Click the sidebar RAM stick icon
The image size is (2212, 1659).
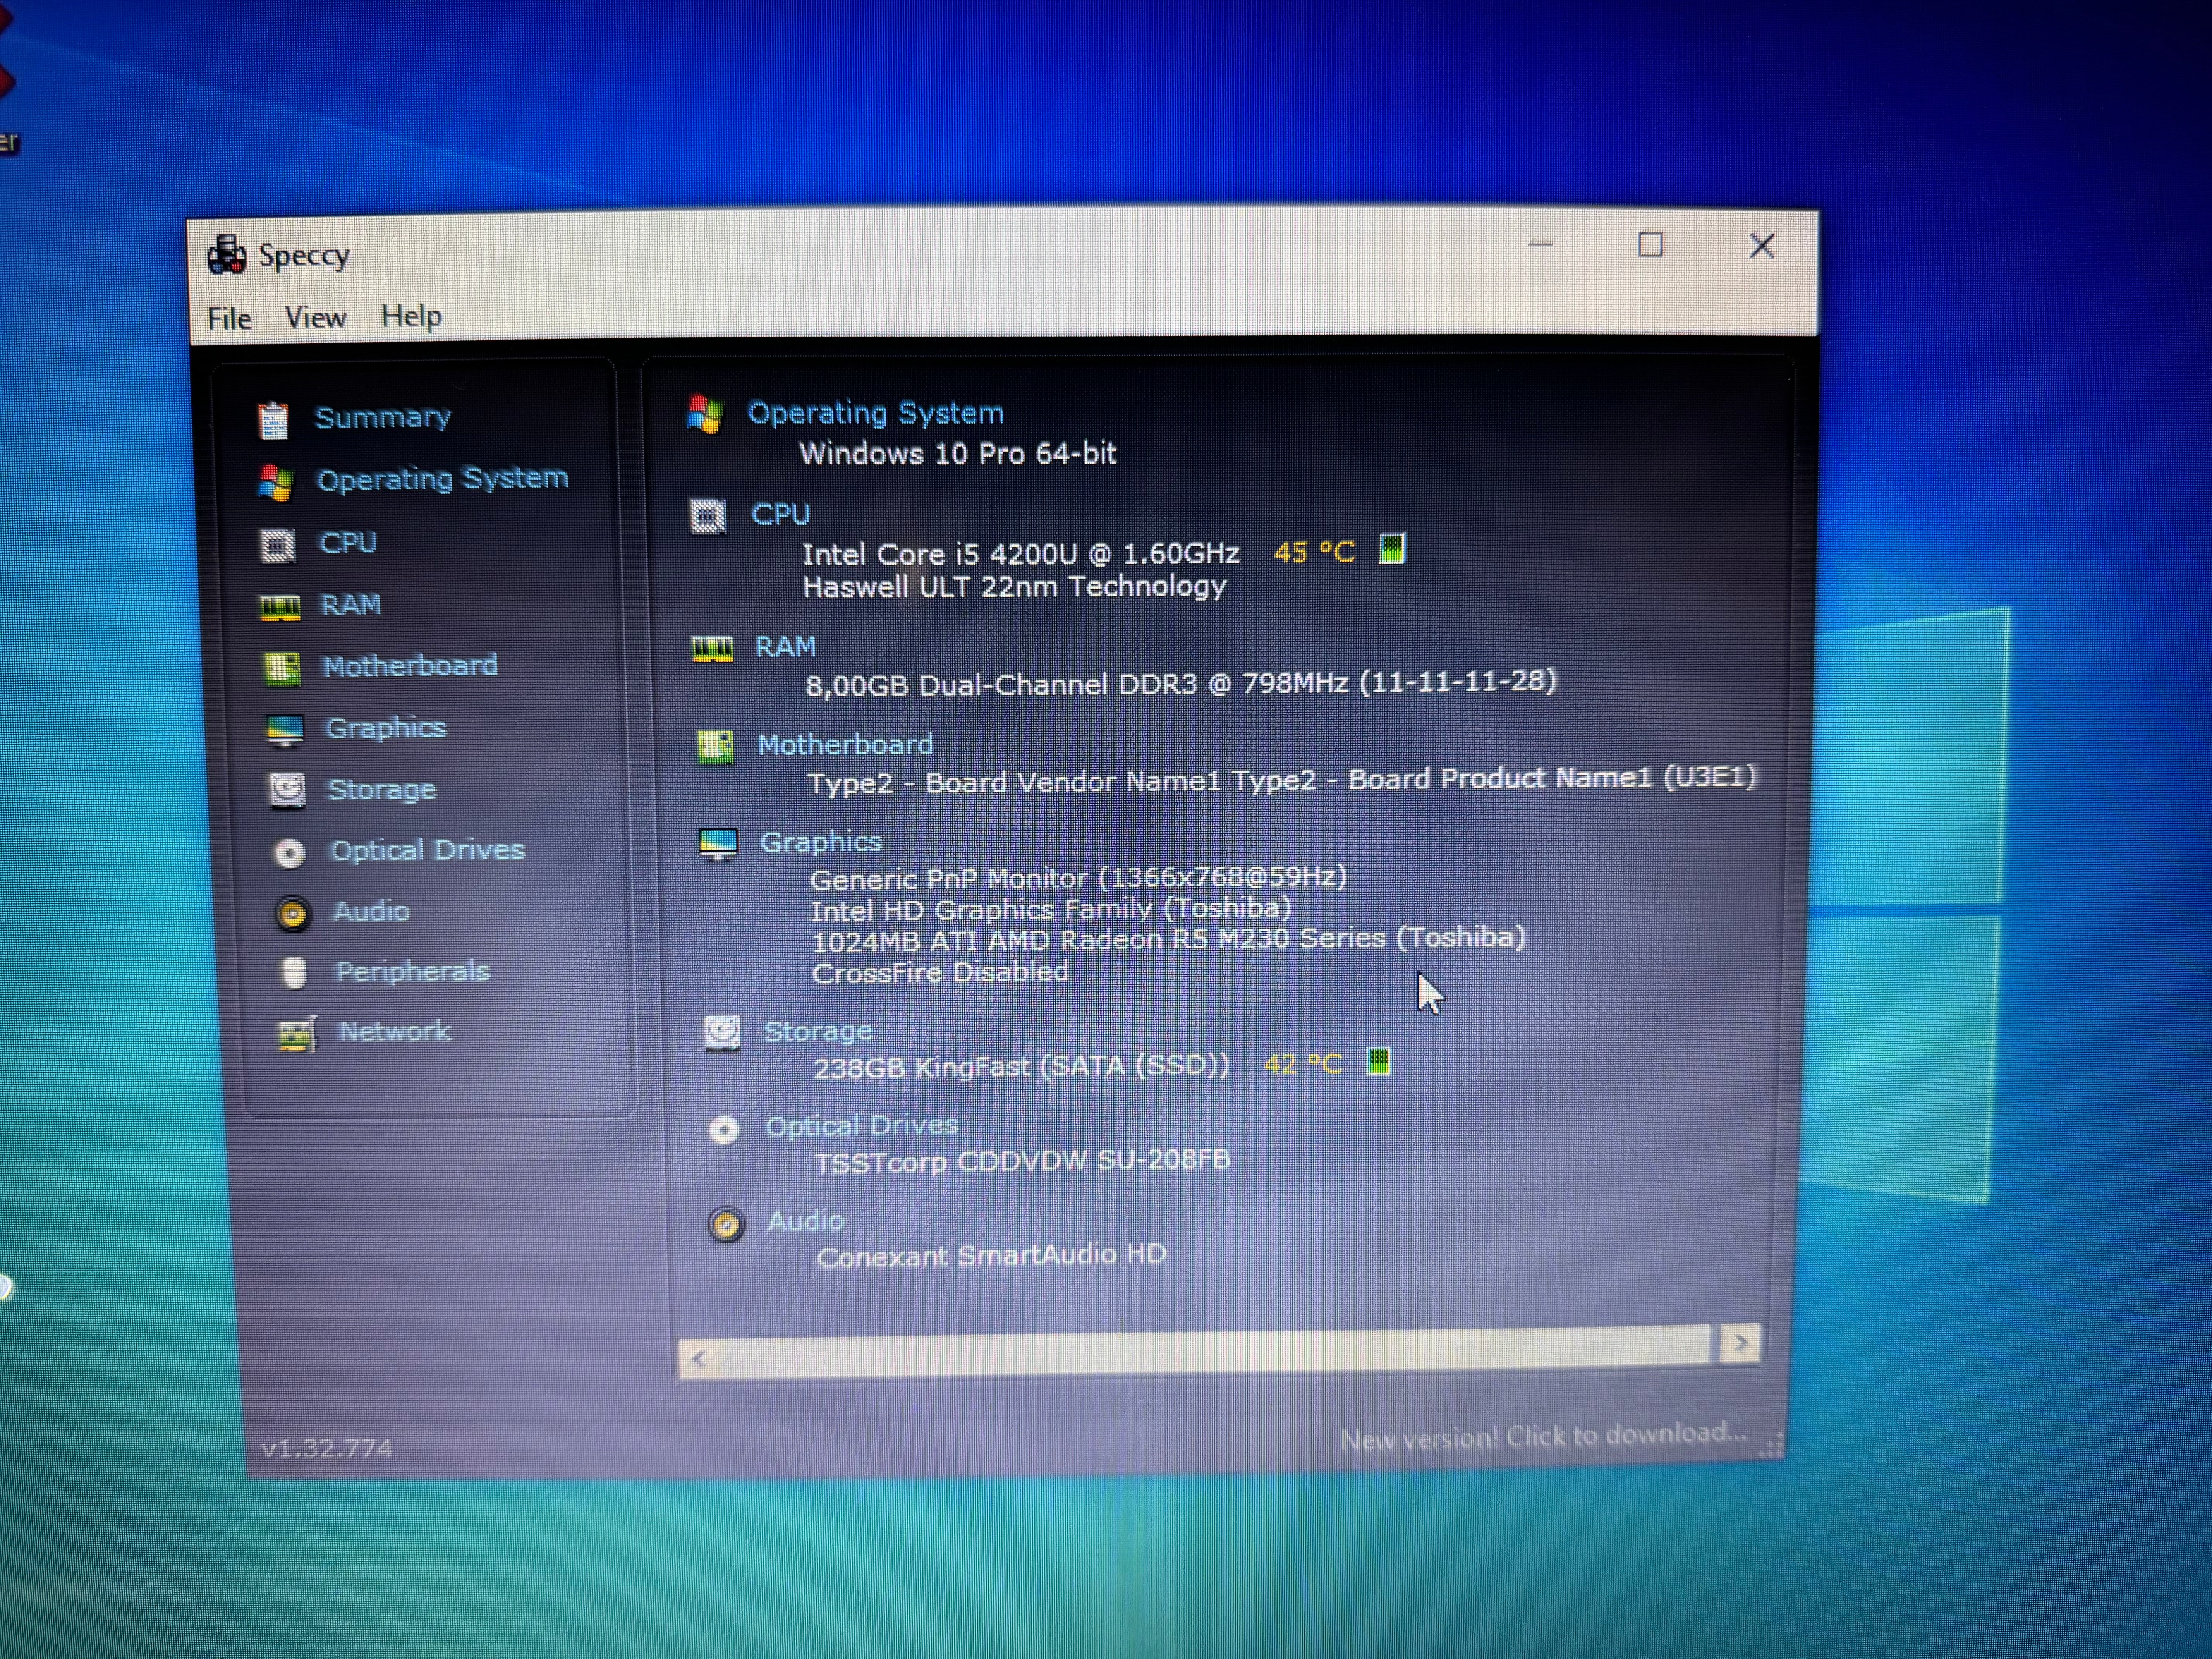click(280, 608)
